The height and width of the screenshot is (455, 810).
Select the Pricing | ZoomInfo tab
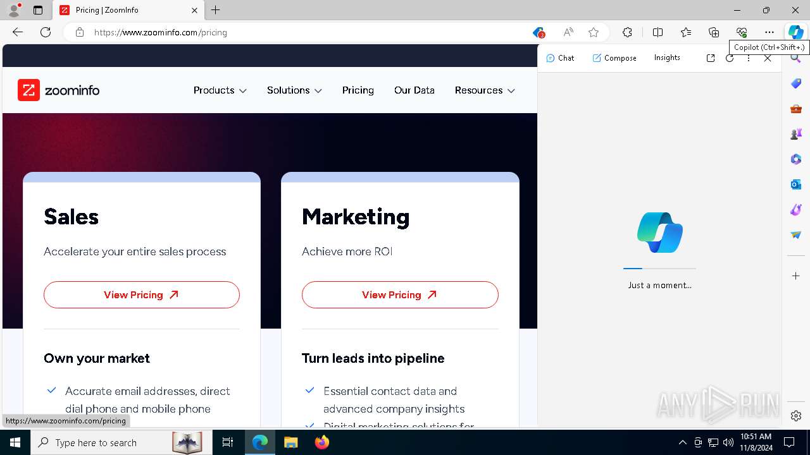pyautogui.click(x=128, y=10)
